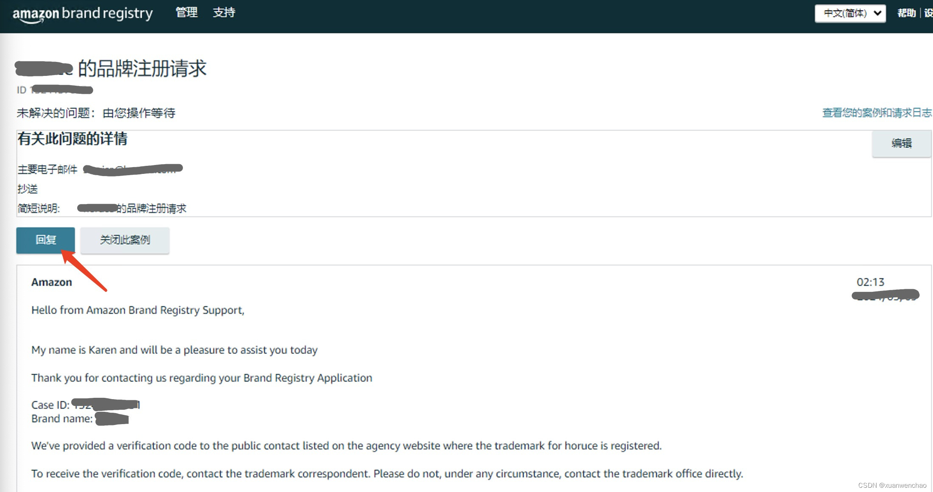
Task: Click the partially visible settings link
Action: [928, 14]
